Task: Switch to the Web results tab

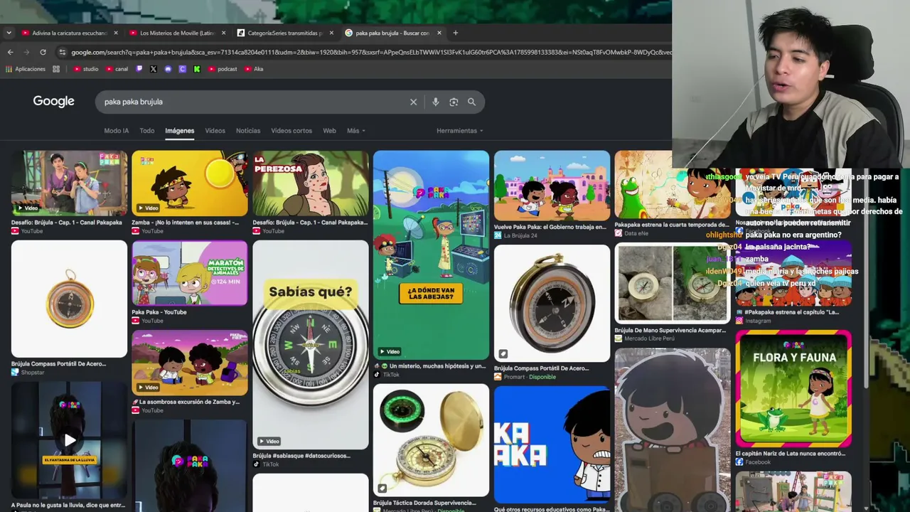Action: [x=329, y=131]
